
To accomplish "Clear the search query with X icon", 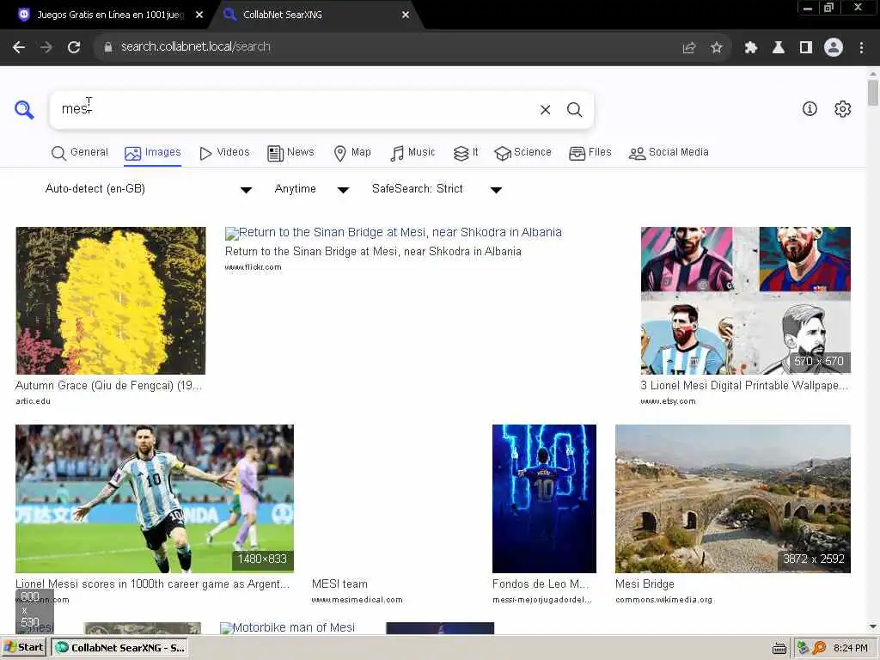I will point(545,110).
